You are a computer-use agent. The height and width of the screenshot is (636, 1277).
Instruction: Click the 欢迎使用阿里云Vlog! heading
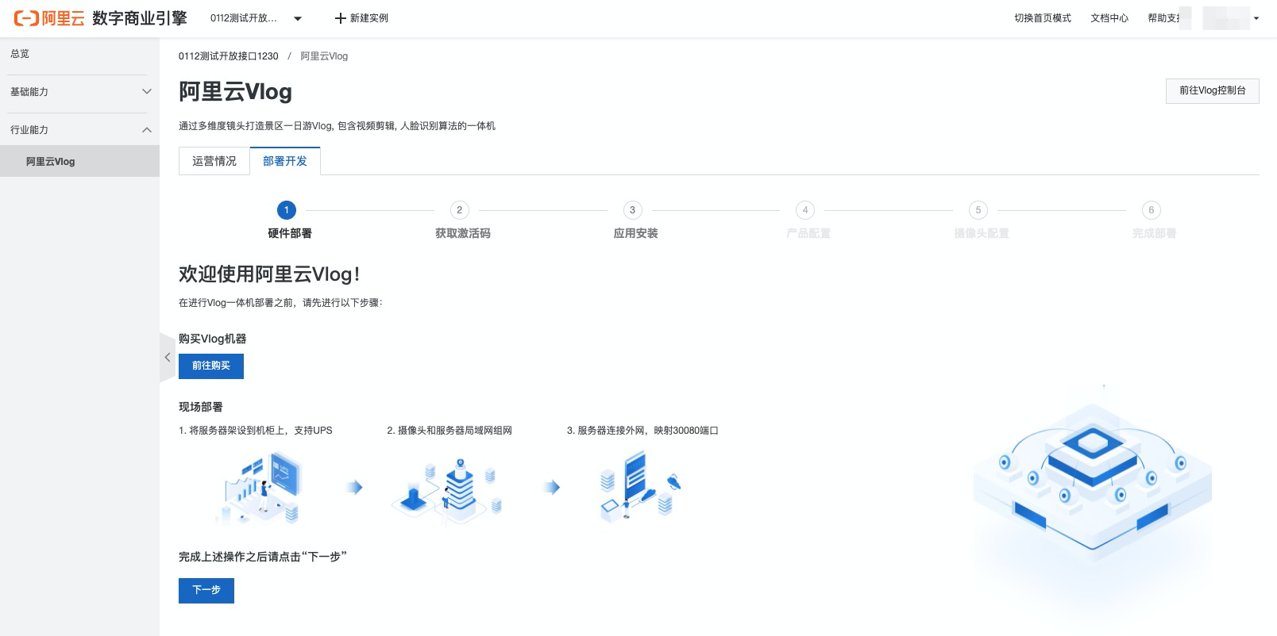click(269, 274)
